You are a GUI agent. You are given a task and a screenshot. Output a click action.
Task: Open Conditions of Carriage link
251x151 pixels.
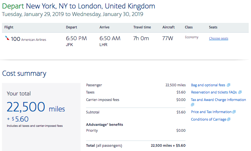(x=209, y=119)
